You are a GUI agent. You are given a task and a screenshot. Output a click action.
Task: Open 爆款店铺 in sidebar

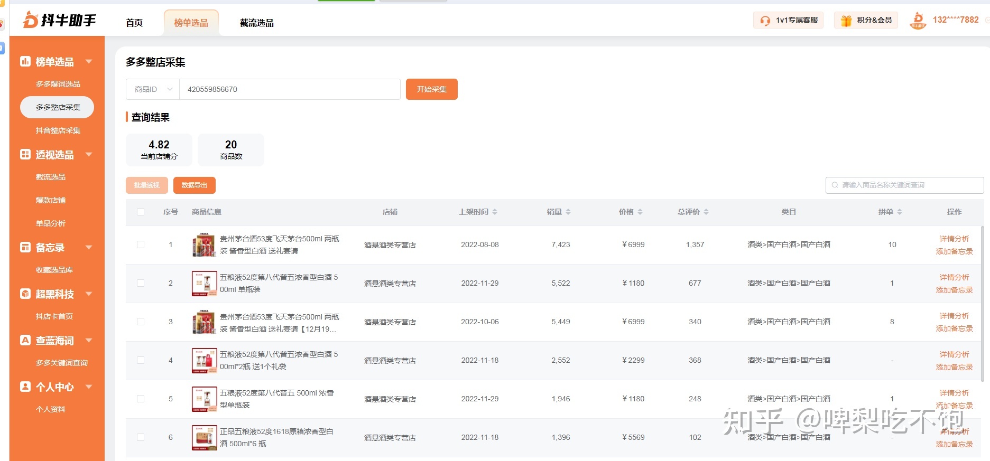pos(51,200)
